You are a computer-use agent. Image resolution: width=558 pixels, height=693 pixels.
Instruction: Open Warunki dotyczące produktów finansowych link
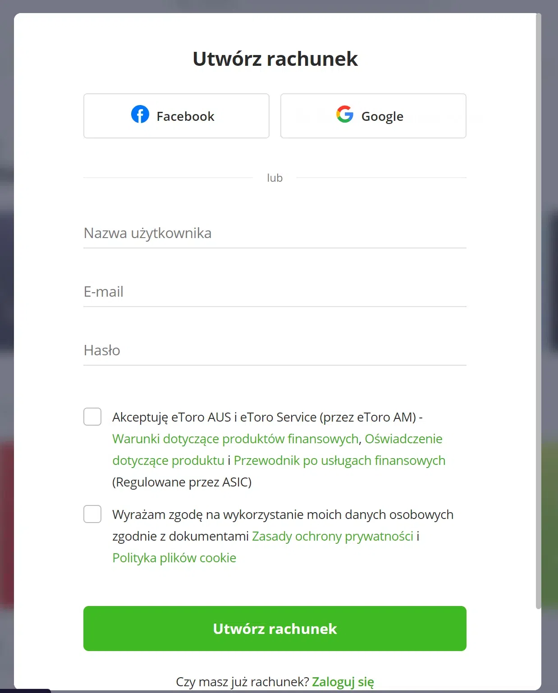click(x=235, y=439)
